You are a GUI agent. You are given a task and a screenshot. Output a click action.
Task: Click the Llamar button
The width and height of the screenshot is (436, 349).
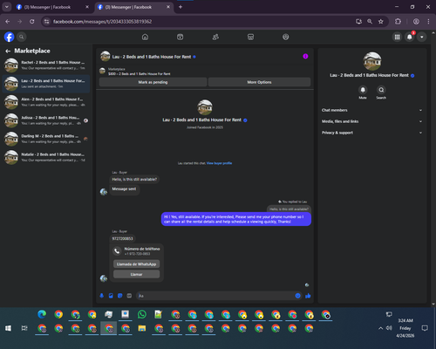(136, 274)
